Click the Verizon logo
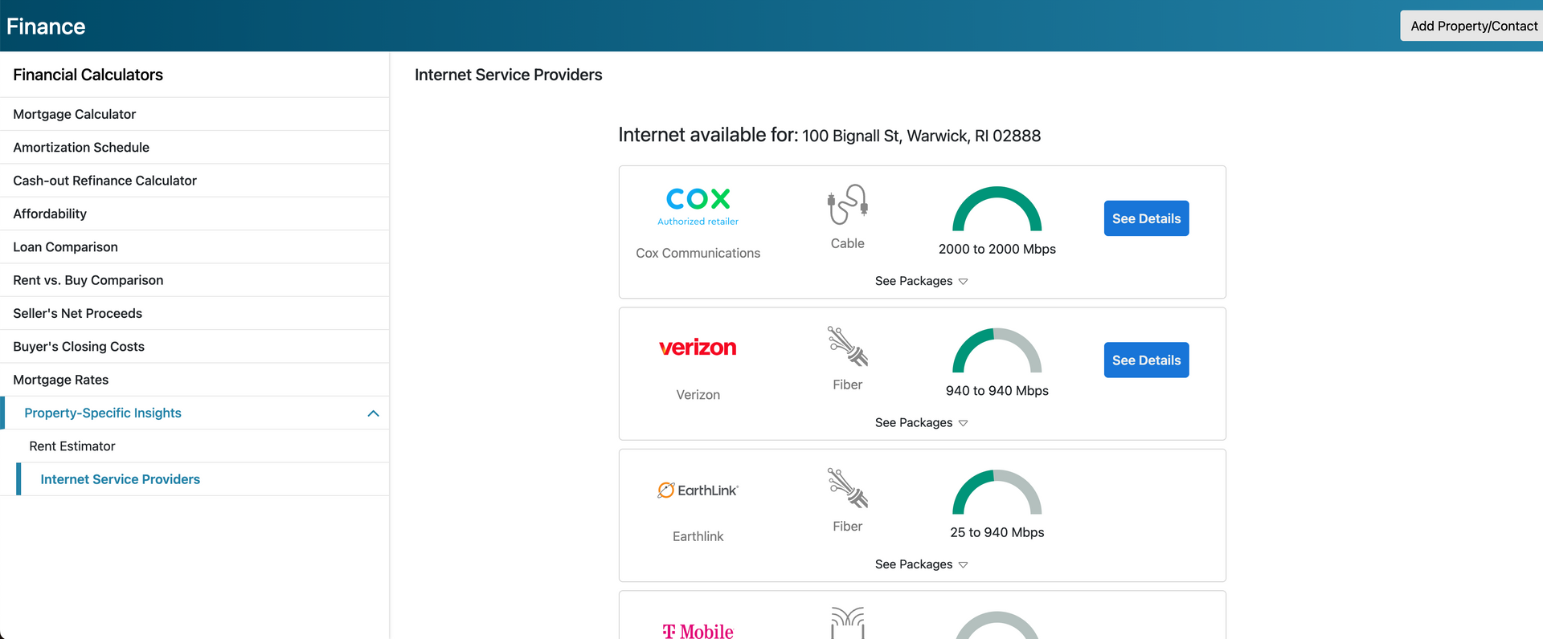The image size is (1543, 639). [x=698, y=348]
